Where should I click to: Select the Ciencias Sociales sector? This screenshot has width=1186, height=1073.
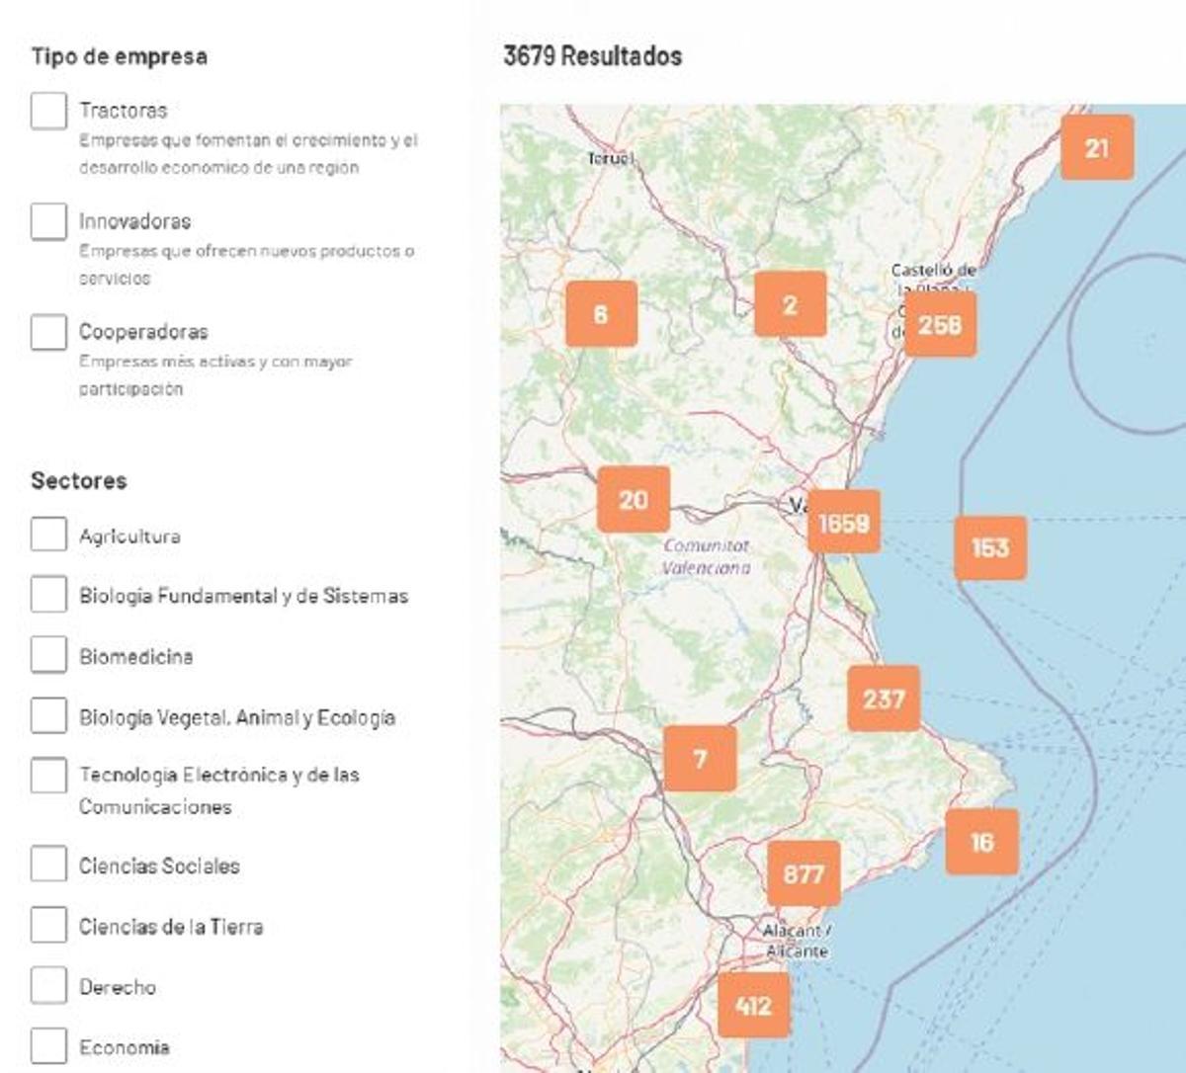pyautogui.click(x=47, y=865)
